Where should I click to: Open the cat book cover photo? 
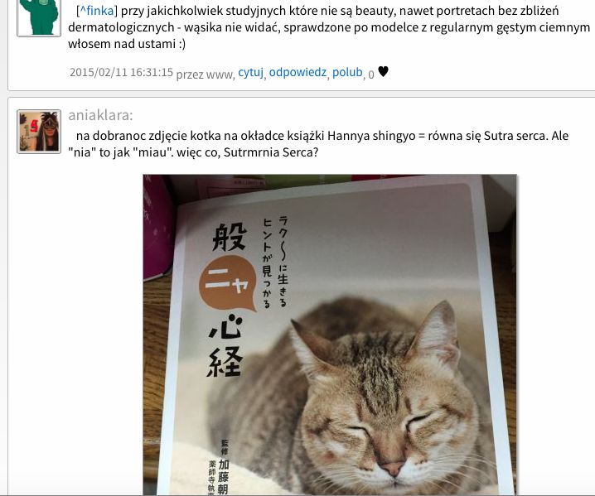pos(330,335)
